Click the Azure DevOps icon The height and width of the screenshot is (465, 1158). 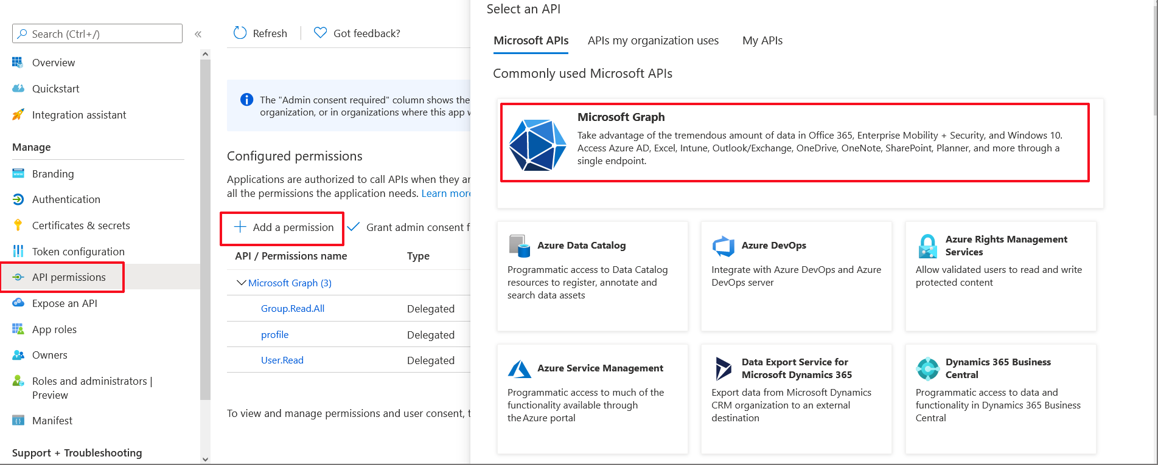[x=724, y=246]
